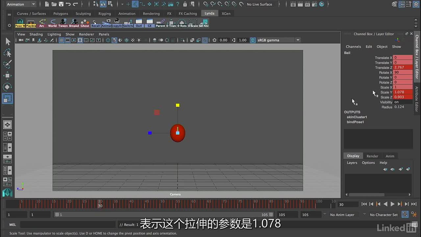This screenshot has width=421, height=237.
Task: Select the Lasso tool in toolbox
Action: 8,53
